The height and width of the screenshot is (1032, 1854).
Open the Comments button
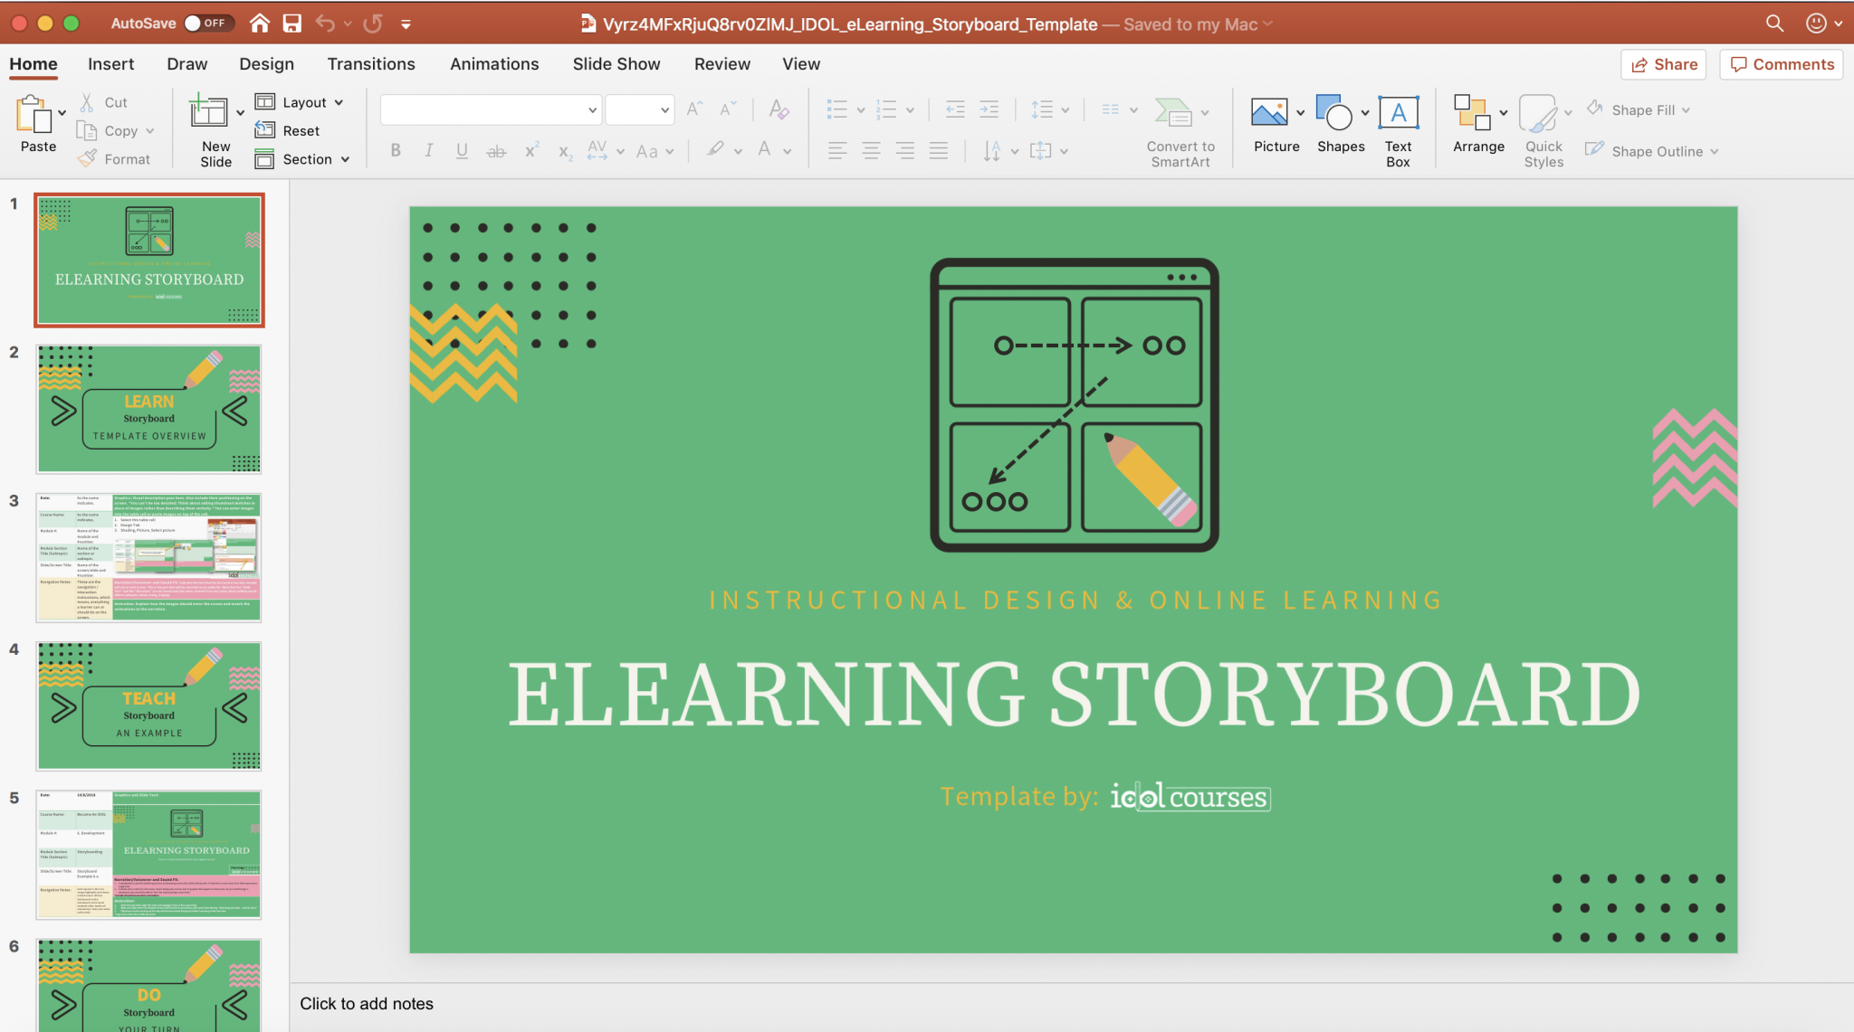click(x=1782, y=64)
